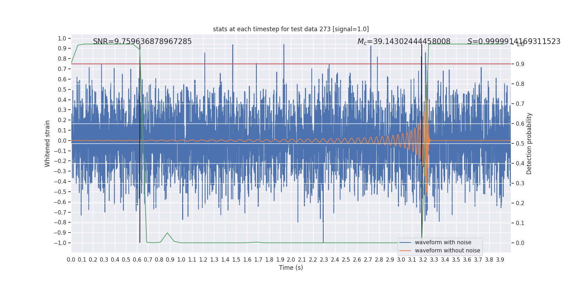Click the SNR value annotation text
568x284 pixels.
(x=142, y=42)
